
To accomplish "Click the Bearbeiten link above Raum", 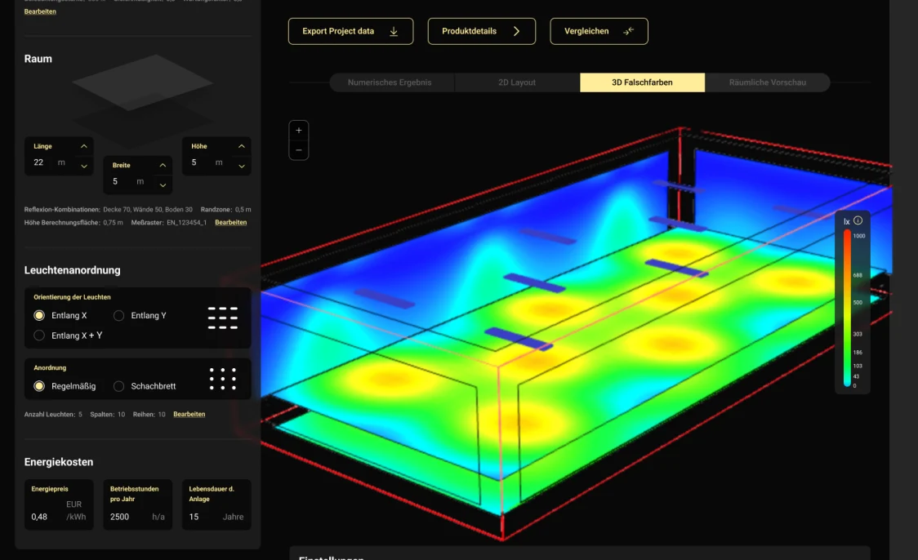I will 40,11.
